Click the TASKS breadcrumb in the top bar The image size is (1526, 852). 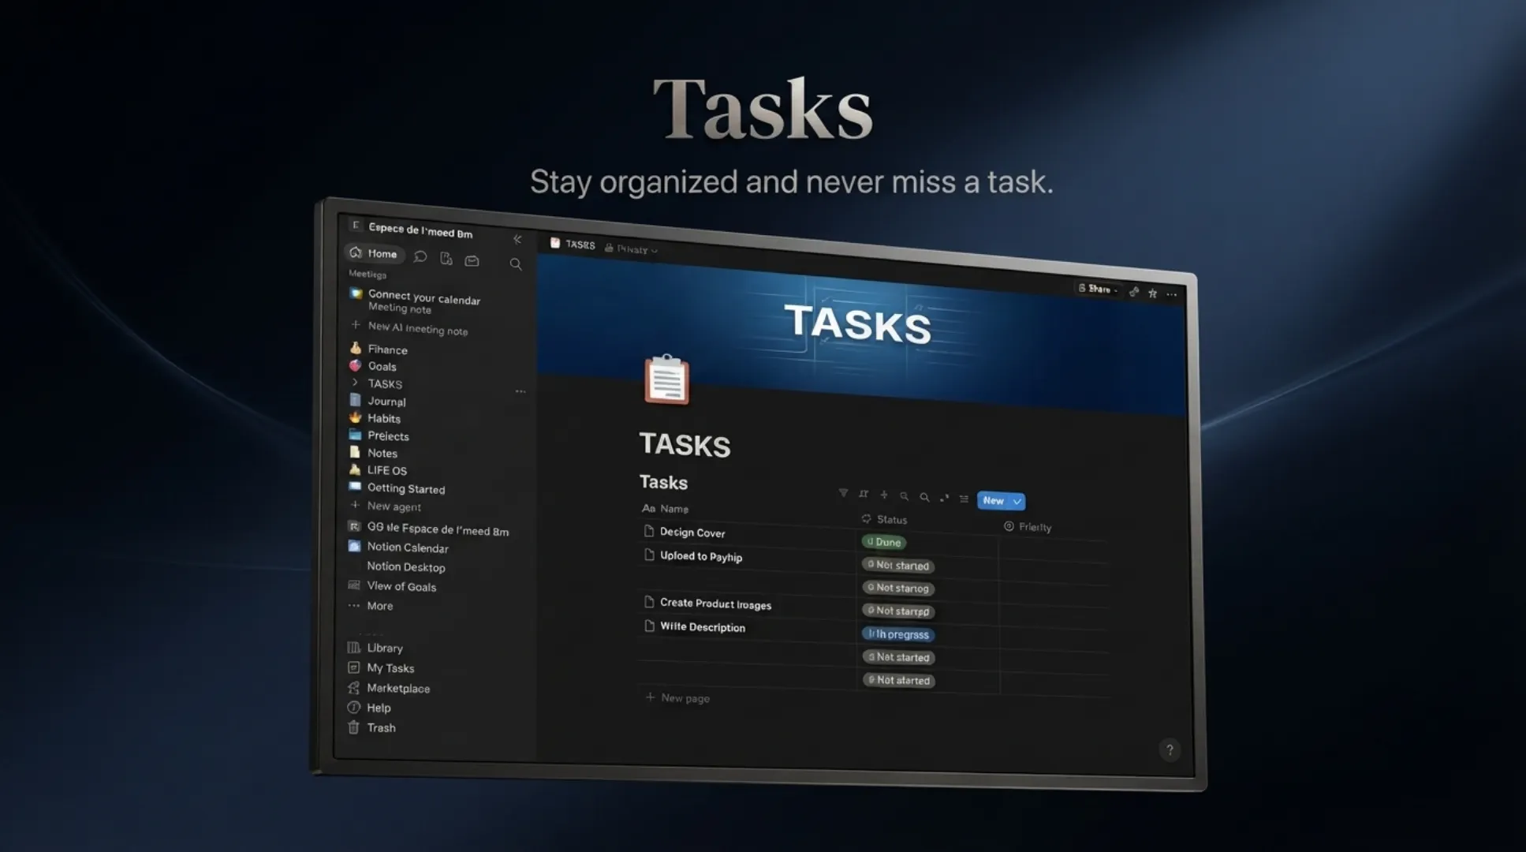580,245
